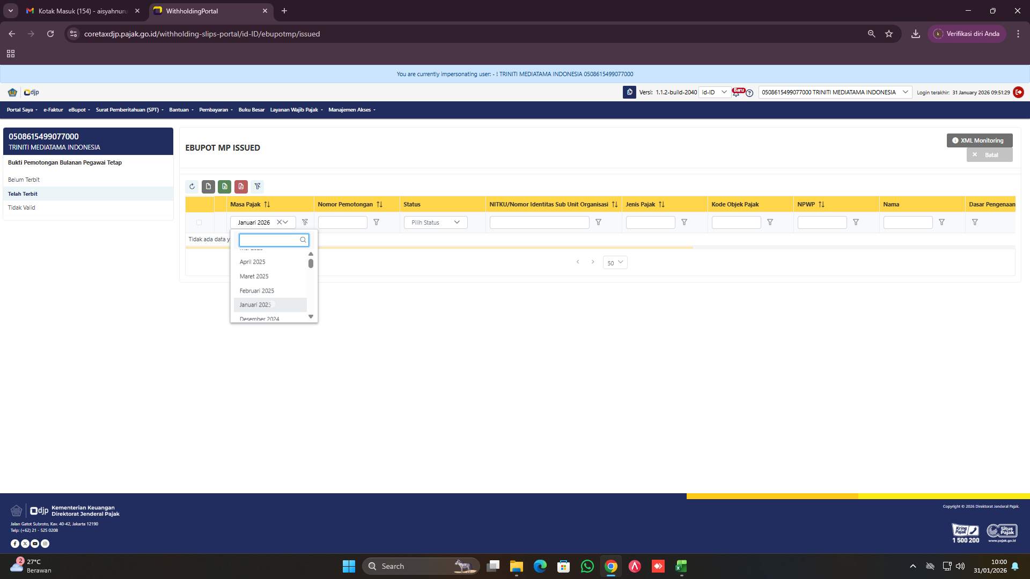Open the grid apps icon below back button

[11, 54]
